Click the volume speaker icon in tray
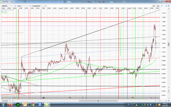This screenshot has height=107, width=171. [x=148, y=105]
